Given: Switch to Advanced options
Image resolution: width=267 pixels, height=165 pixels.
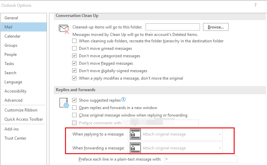Looking at the screenshot, I should tap(23, 100).
